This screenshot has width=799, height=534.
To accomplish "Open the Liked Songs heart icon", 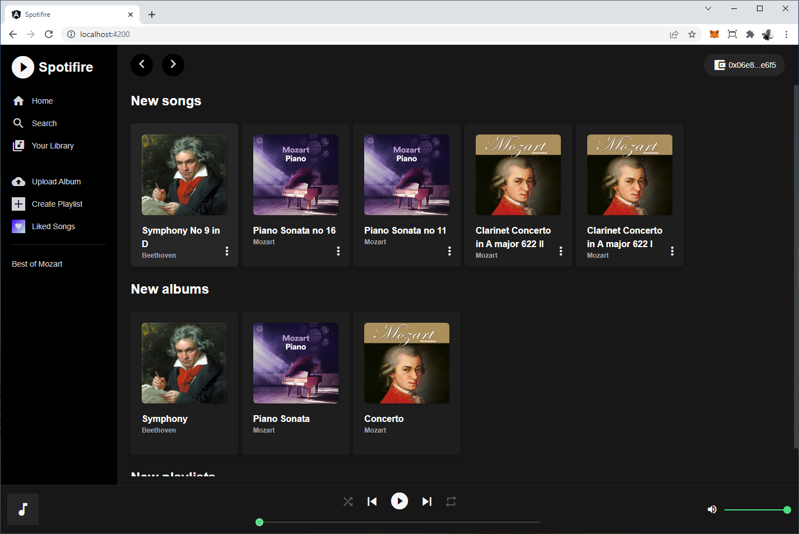I will pyautogui.click(x=18, y=226).
